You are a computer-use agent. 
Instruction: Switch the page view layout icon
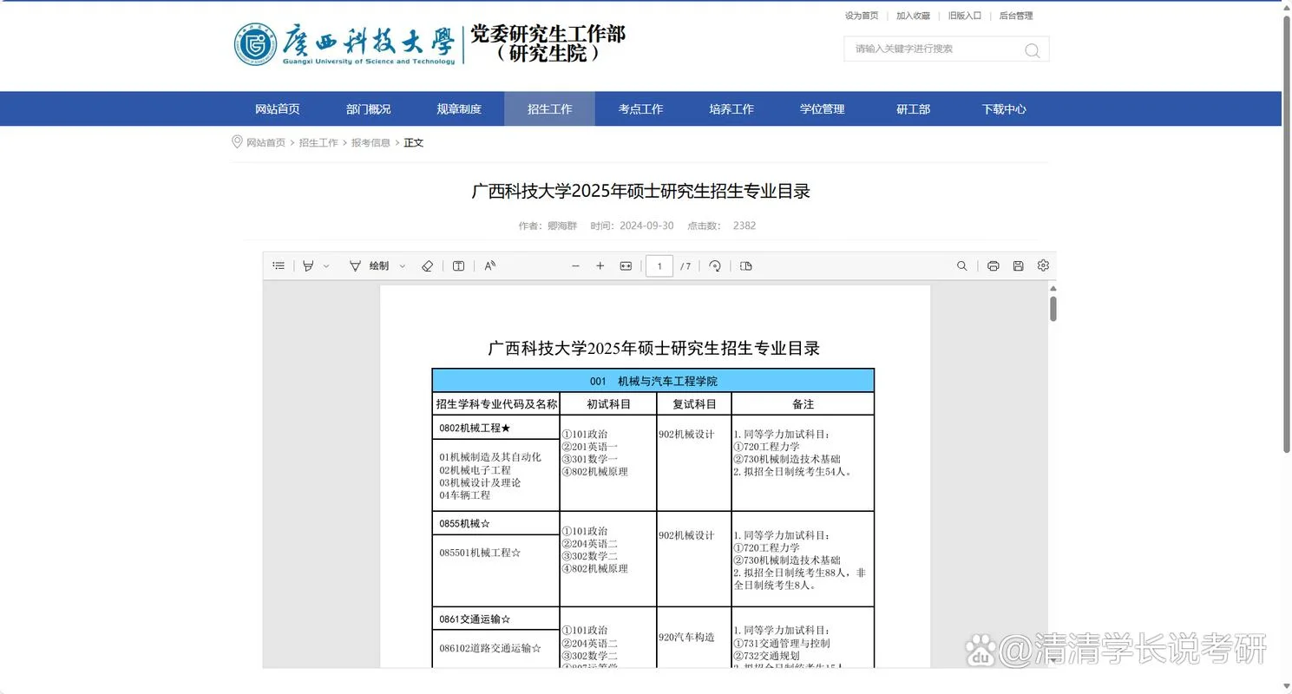pyautogui.click(x=746, y=266)
